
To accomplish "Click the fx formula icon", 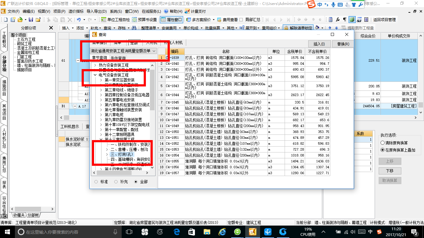I will point(338,20).
